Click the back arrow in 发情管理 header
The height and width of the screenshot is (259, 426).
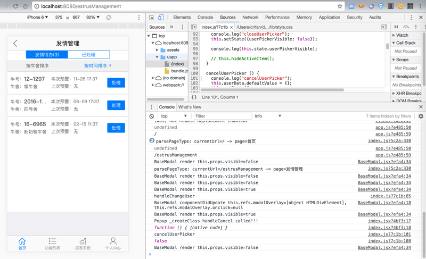15,44
